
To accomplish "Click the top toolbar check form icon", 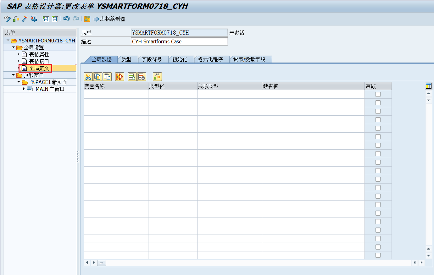I will (16, 19).
